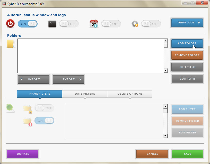Screen dimensions: 210x164
Task: Save the settings
Action: [x=187, y=154]
